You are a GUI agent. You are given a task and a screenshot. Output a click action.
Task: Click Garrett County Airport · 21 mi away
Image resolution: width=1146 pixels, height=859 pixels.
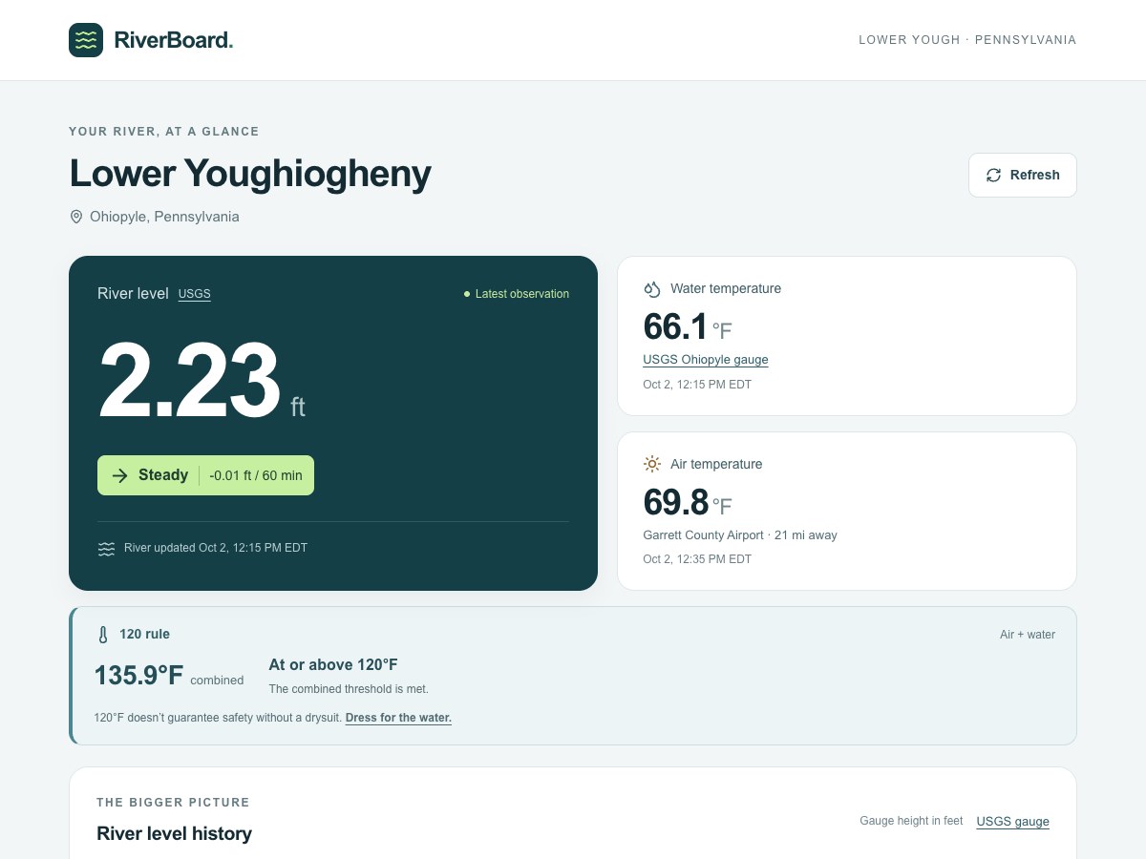coord(740,535)
